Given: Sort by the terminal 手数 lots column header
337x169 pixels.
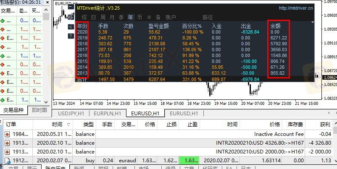Looking at the screenshot, I should click(105, 125).
